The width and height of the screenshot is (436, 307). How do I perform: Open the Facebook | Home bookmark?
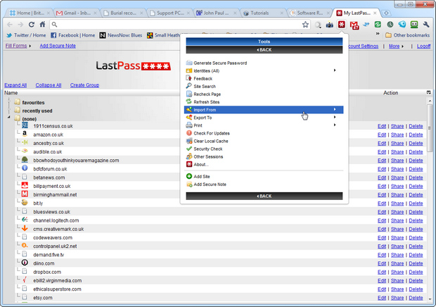point(73,35)
